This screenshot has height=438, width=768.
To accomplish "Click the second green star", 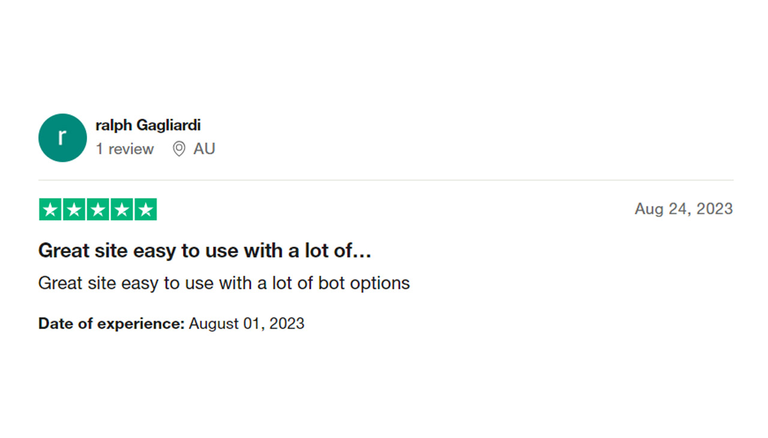I will (x=74, y=209).
